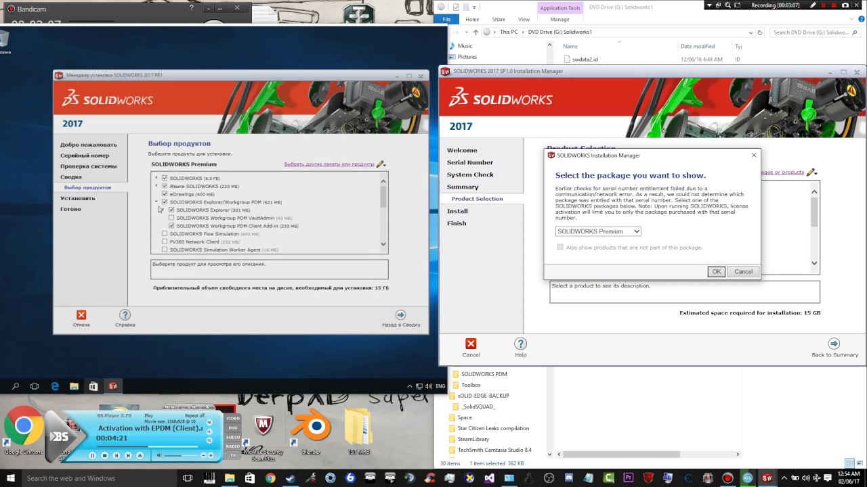Open the Manage tab under Application Tools
867x487 pixels.
[559, 20]
